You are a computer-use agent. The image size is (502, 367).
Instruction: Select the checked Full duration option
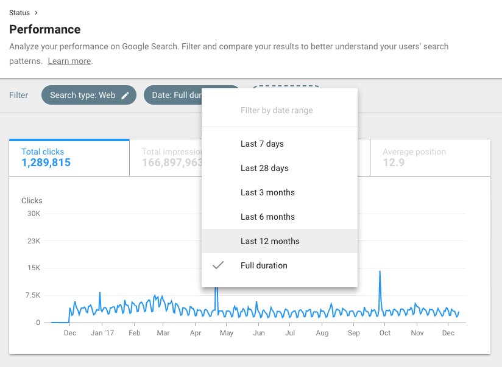pos(280,265)
